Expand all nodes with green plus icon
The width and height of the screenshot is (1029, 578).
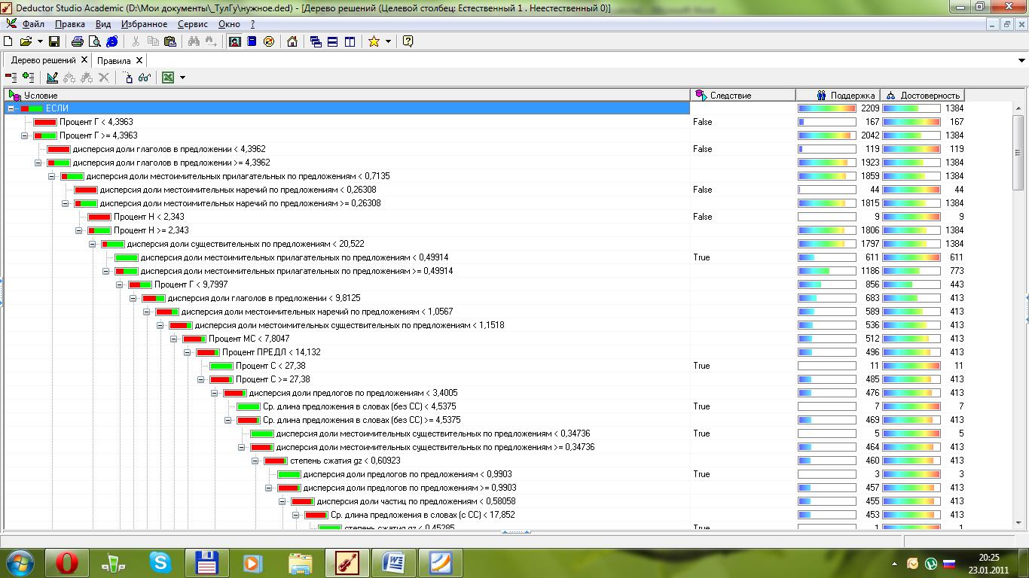[28, 77]
